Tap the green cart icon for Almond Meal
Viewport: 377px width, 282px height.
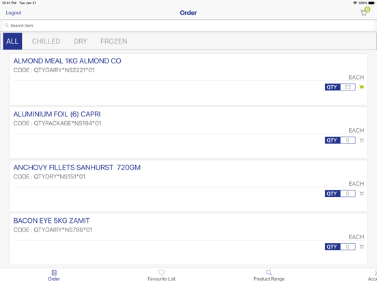click(x=361, y=87)
